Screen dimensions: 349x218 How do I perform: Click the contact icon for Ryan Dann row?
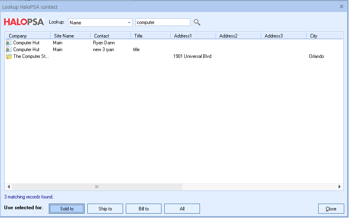pos(9,43)
